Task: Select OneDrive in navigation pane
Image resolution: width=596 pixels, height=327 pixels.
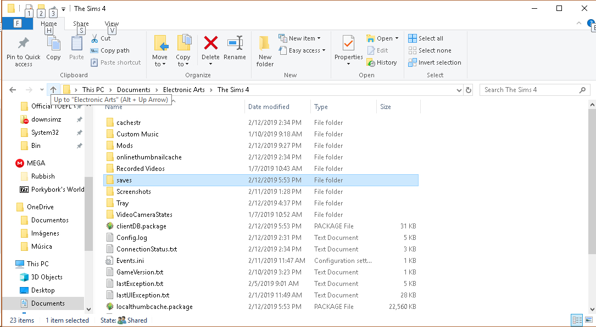Action: pos(35,207)
